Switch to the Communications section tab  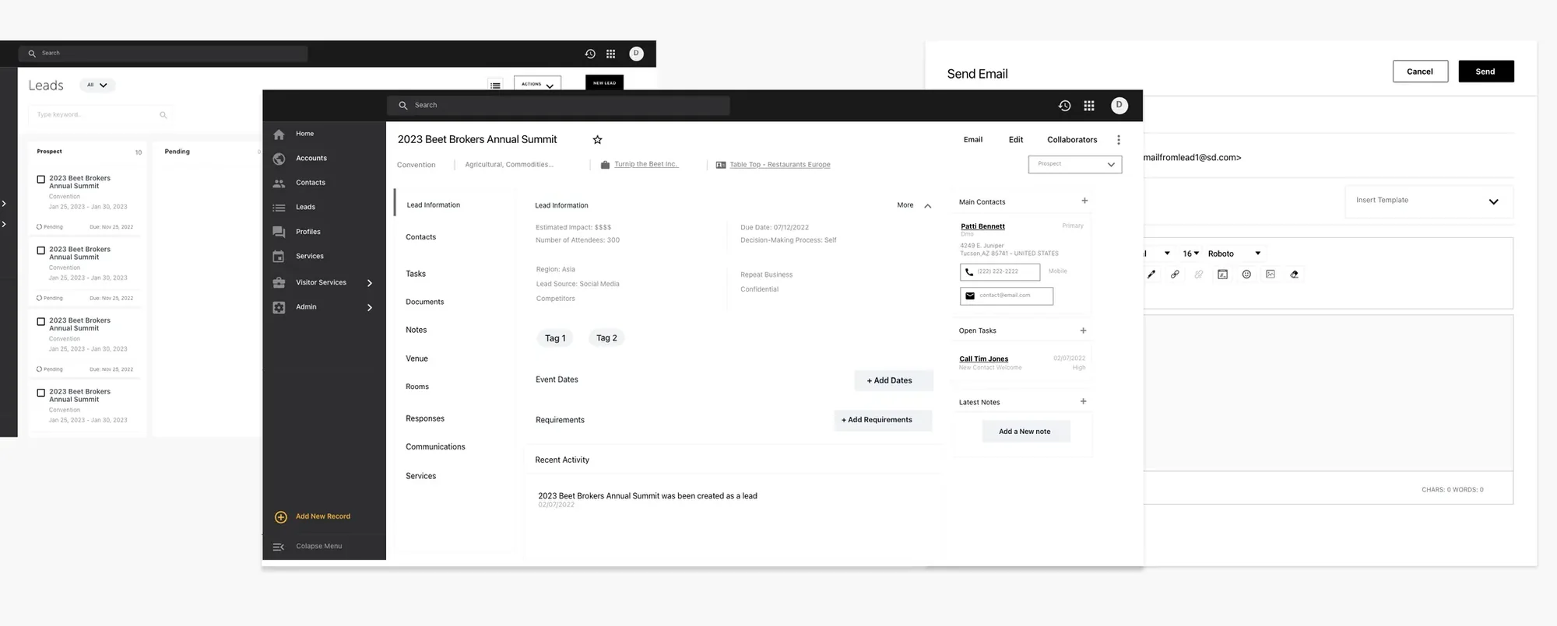(435, 447)
